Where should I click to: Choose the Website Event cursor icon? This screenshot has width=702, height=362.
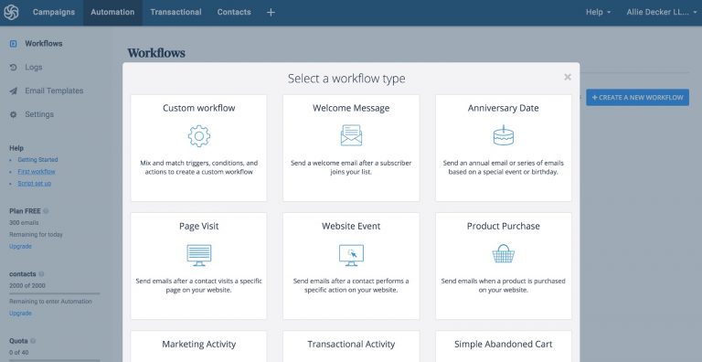351,255
